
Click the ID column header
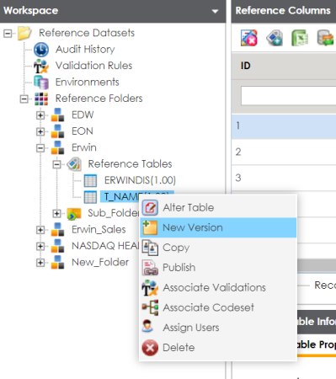[284, 66]
